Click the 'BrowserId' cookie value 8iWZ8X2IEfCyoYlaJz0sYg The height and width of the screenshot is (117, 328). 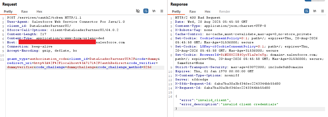[243, 55]
